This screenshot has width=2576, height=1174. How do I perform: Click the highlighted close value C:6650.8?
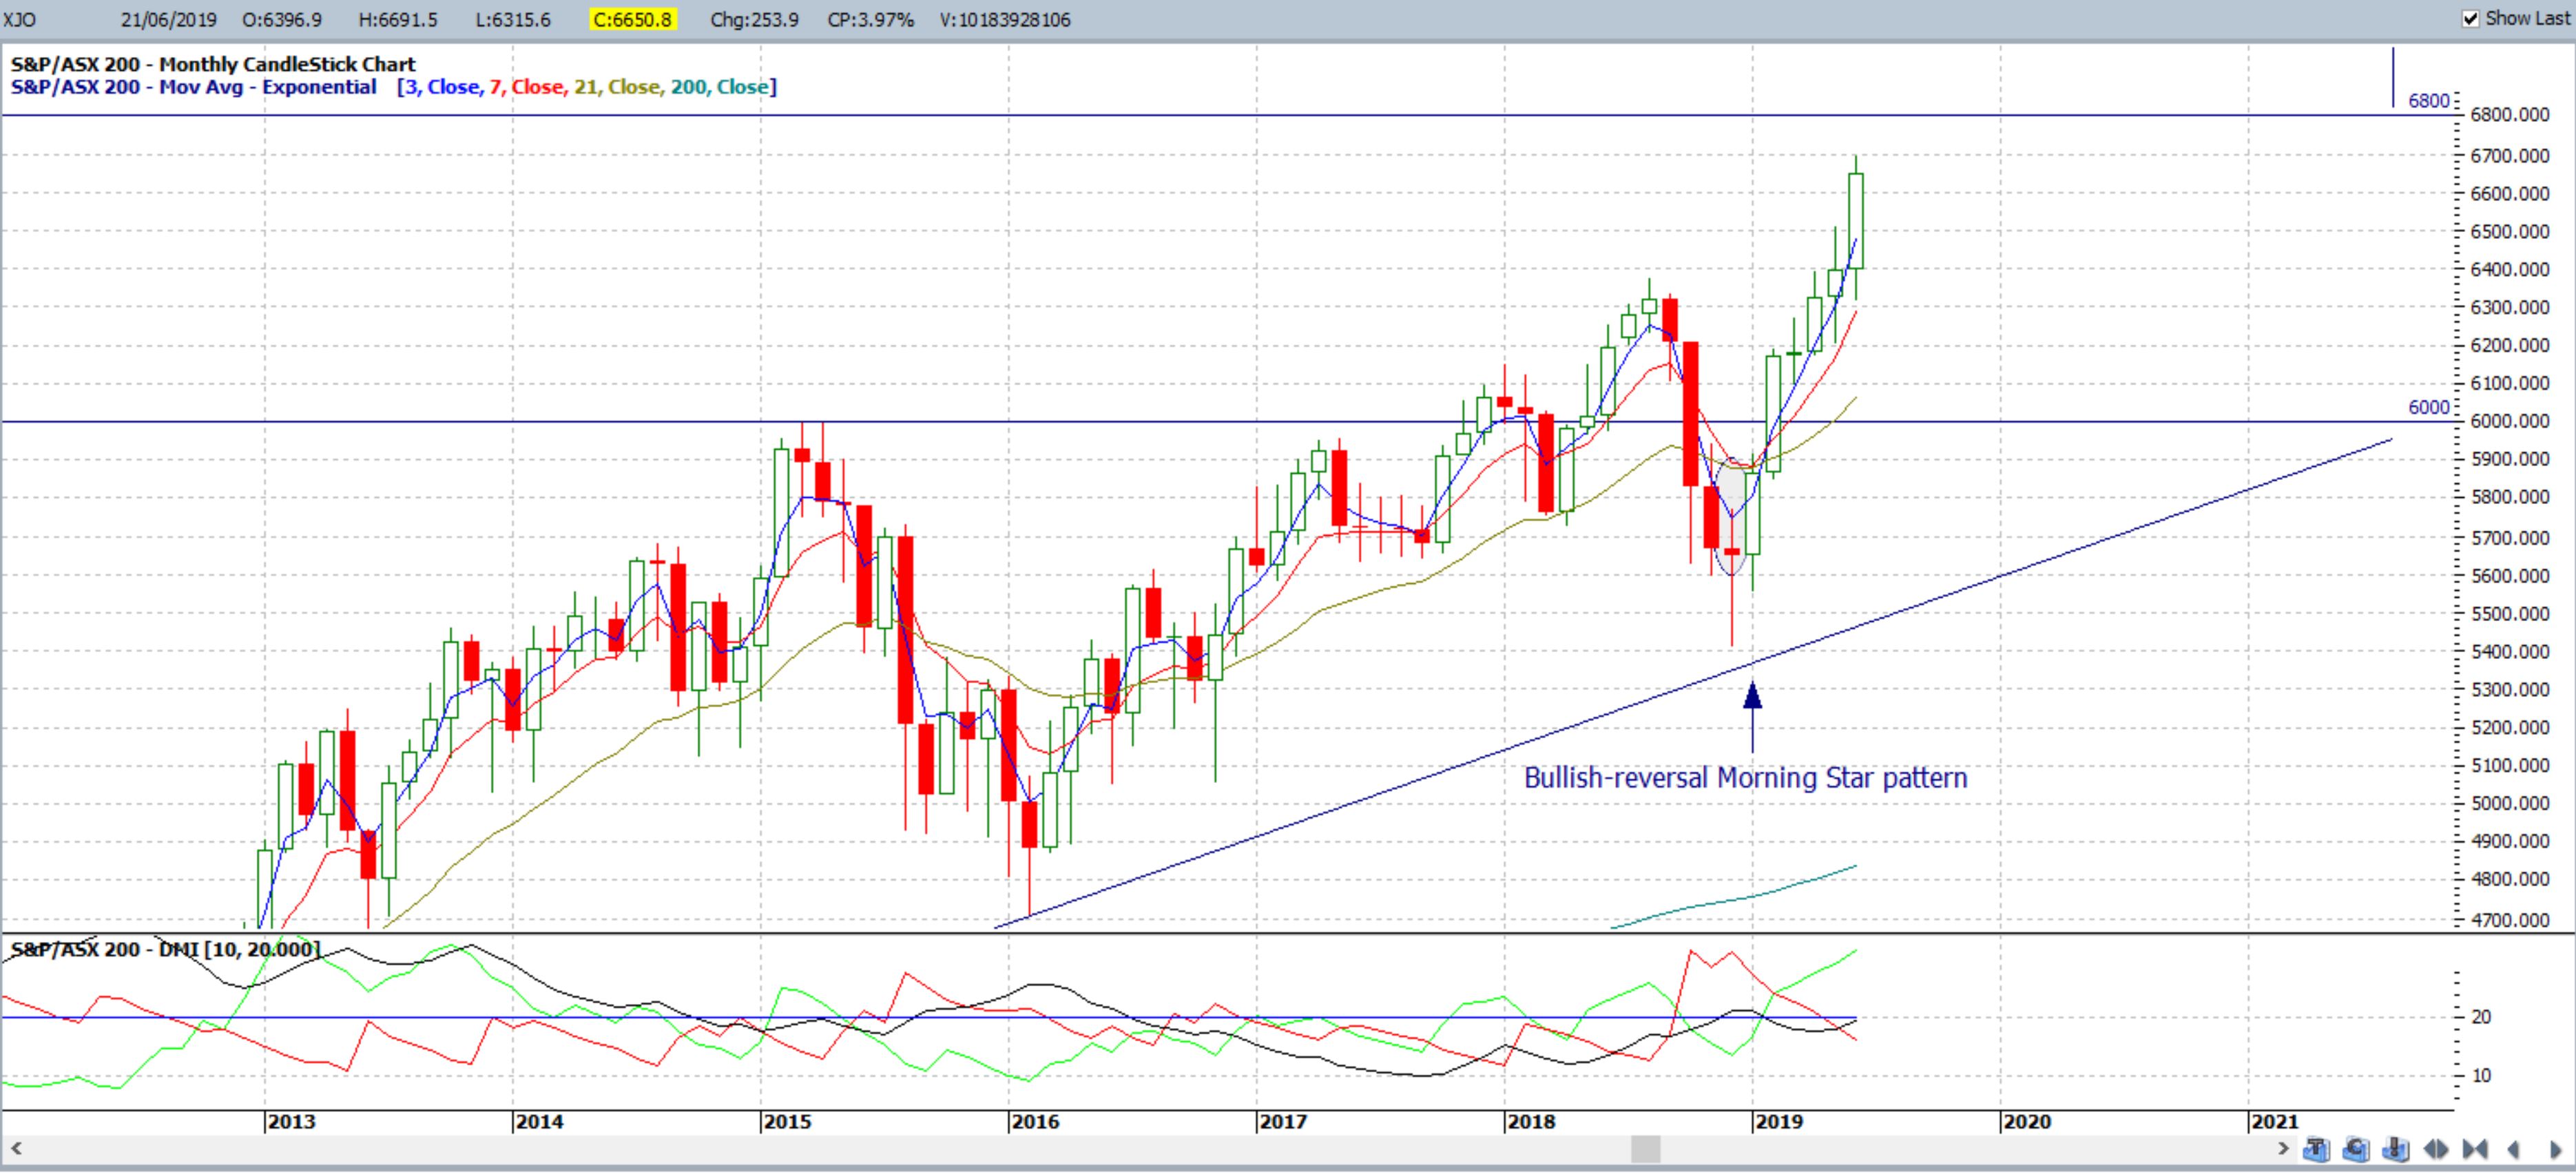point(633,20)
